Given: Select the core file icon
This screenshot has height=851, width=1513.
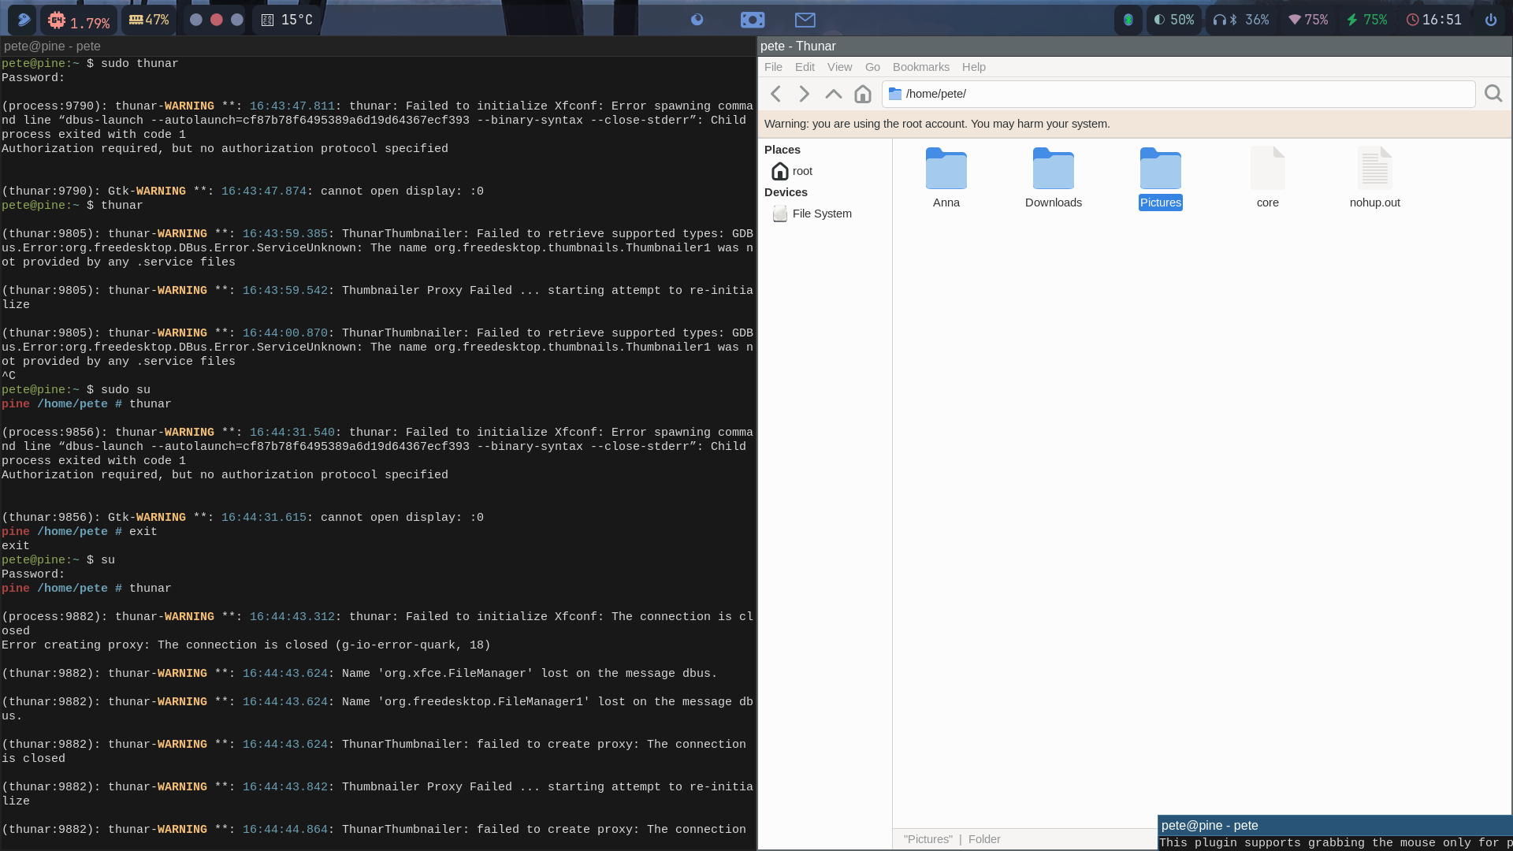Looking at the screenshot, I should coord(1267,169).
